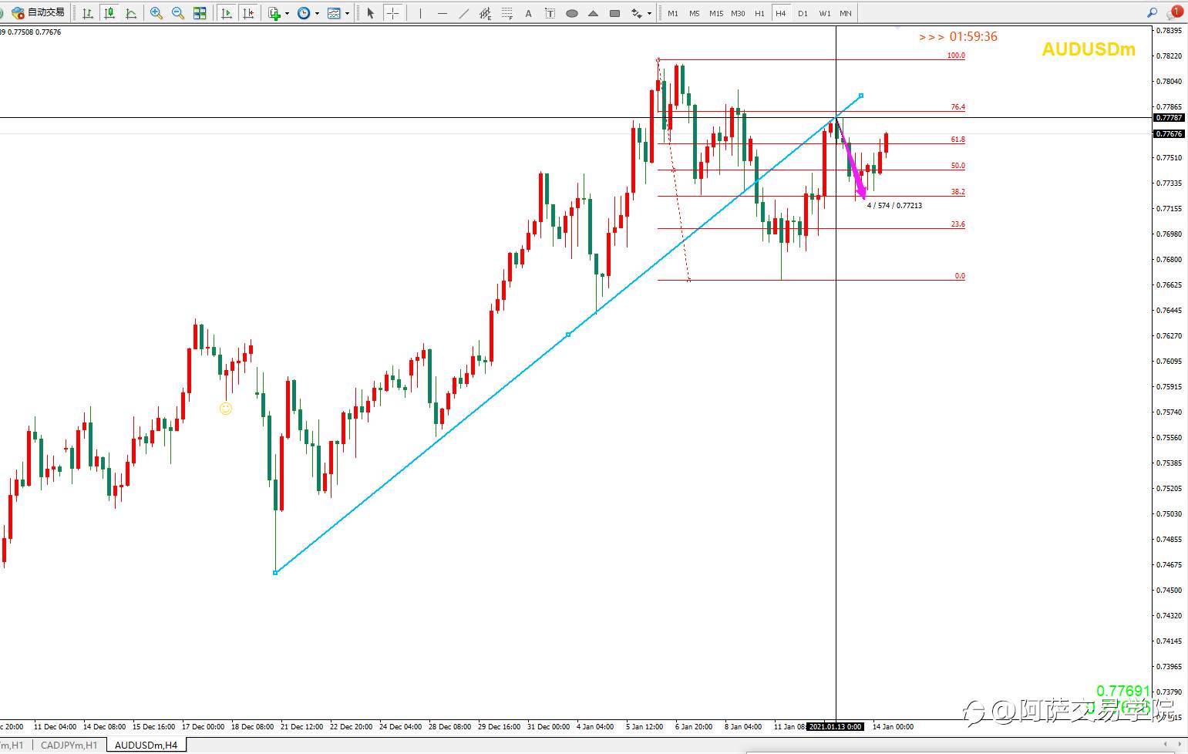The height and width of the screenshot is (754, 1188).
Task: Click the 0.77787 price label
Action: (1169, 118)
